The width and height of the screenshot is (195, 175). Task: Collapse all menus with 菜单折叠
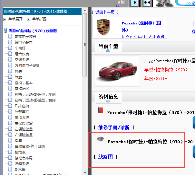(x=39, y=19)
